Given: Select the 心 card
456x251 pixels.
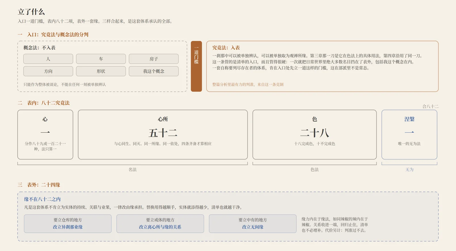Looking at the screenshot, I should 45,135.
